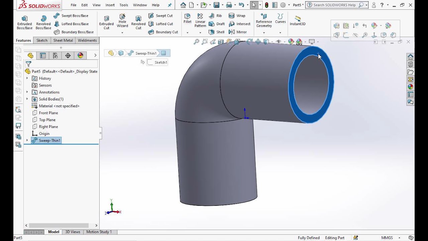The height and width of the screenshot is (241, 428).
Task: Click the Edit Appearance color ball
Action: tap(291, 42)
